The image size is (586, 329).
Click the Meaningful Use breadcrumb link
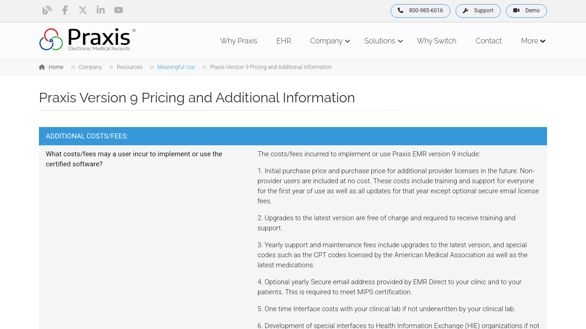(x=176, y=67)
